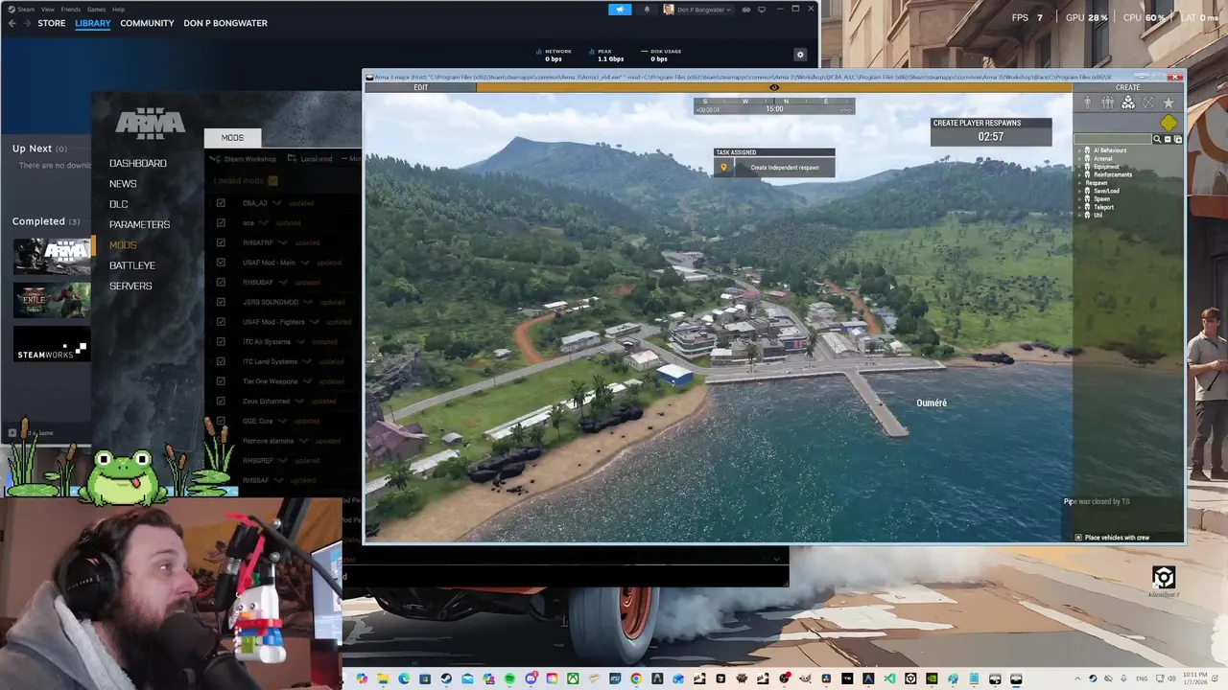This screenshot has width=1228, height=690.
Task: Click the Steam announcements megaphone icon
Action: (620, 10)
